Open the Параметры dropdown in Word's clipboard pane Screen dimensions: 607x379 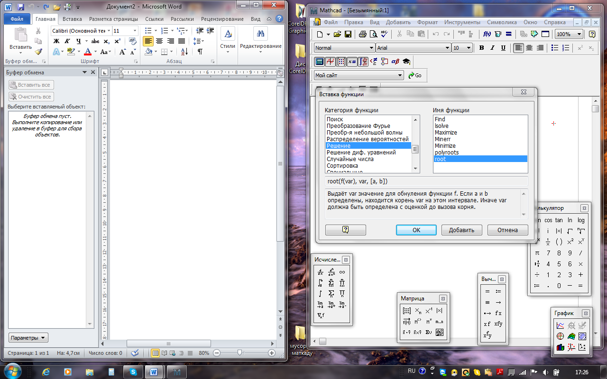tap(28, 338)
